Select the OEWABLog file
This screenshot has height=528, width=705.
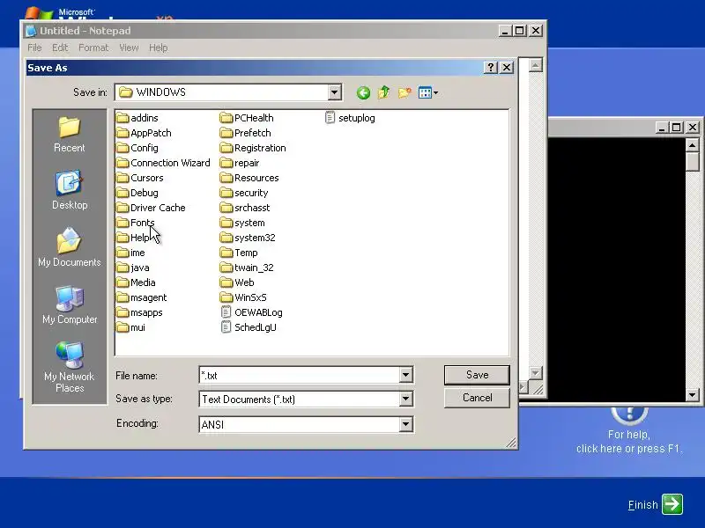click(251, 312)
